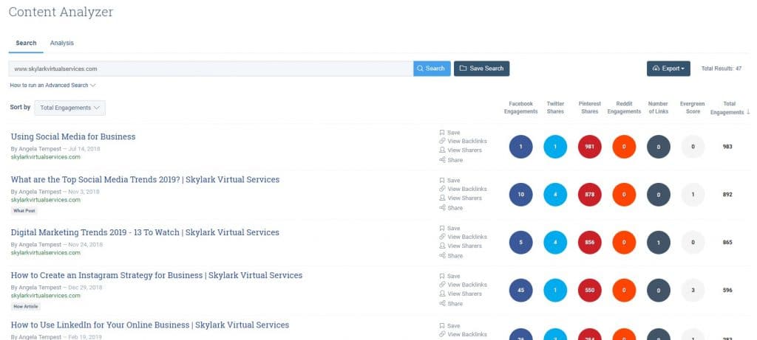757x340 pixels.
Task: Click Total Results: 47 text
Action: point(722,69)
